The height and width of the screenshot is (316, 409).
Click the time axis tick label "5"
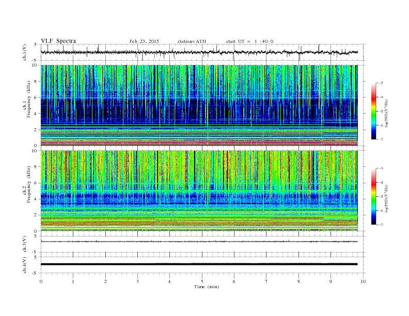point(202,281)
